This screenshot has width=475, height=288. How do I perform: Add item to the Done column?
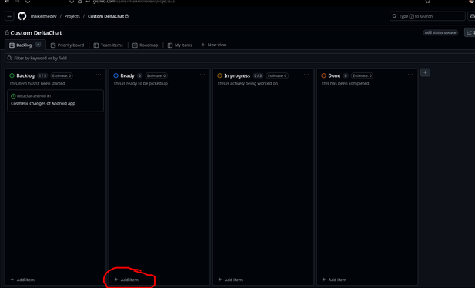(x=334, y=280)
